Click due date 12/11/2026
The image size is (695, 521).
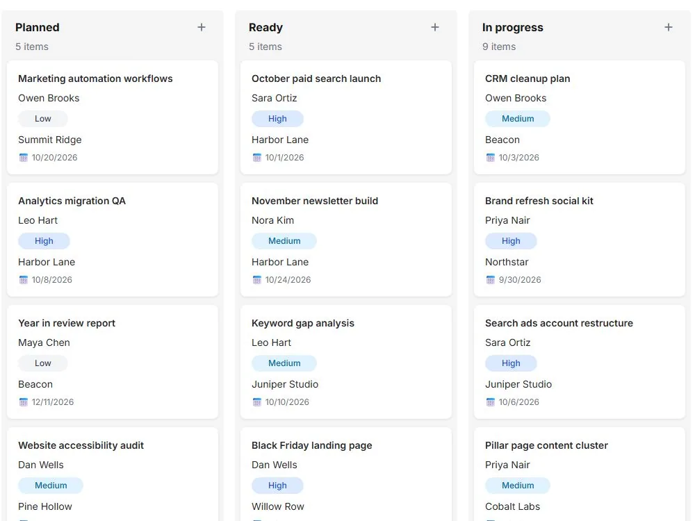[53, 402]
